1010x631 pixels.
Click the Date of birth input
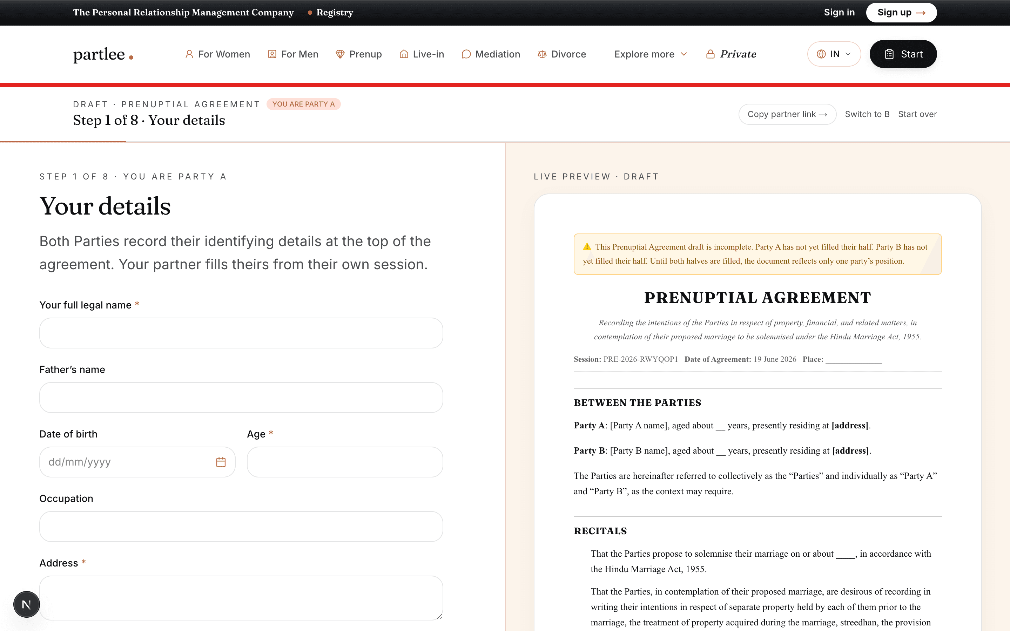[x=137, y=462]
